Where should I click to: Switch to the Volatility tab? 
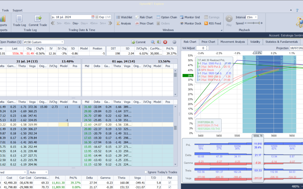255,42
